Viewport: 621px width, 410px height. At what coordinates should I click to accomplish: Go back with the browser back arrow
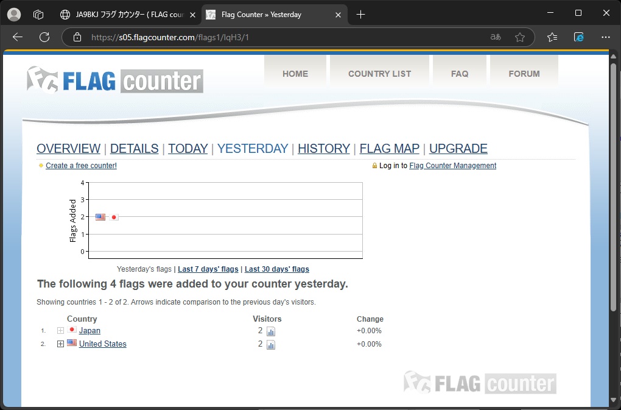18,37
